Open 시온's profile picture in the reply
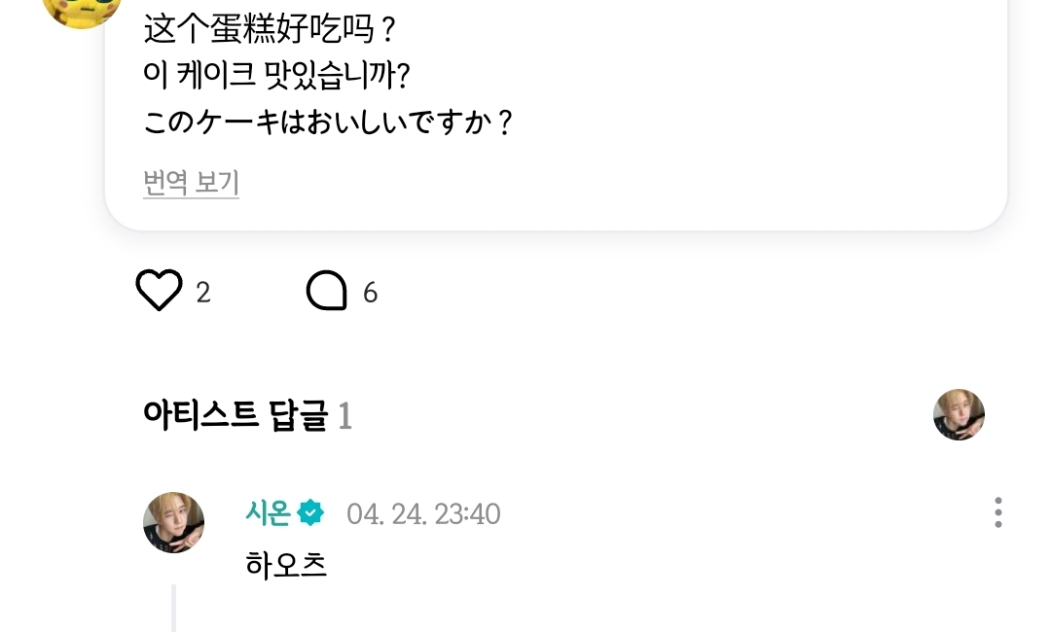 pos(174,522)
